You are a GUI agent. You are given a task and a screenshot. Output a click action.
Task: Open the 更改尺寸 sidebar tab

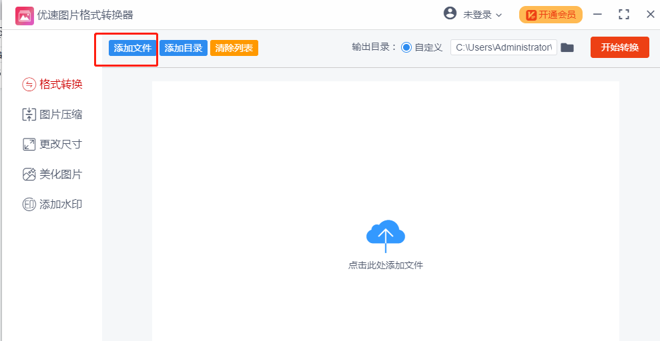pyautogui.click(x=52, y=145)
